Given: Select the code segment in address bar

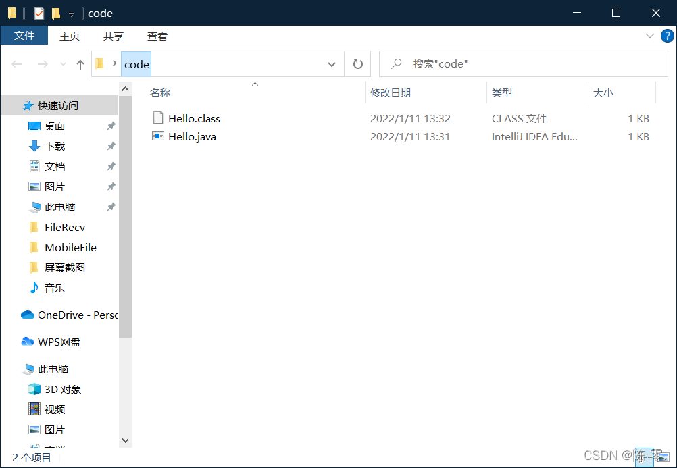Looking at the screenshot, I should [x=136, y=64].
